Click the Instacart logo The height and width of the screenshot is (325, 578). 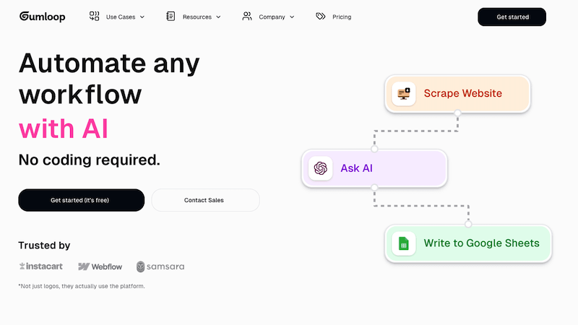coord(41,266)
